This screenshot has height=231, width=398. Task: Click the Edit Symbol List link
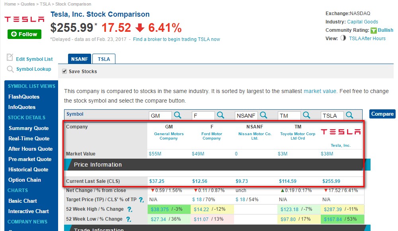click(x=34, y=59)
